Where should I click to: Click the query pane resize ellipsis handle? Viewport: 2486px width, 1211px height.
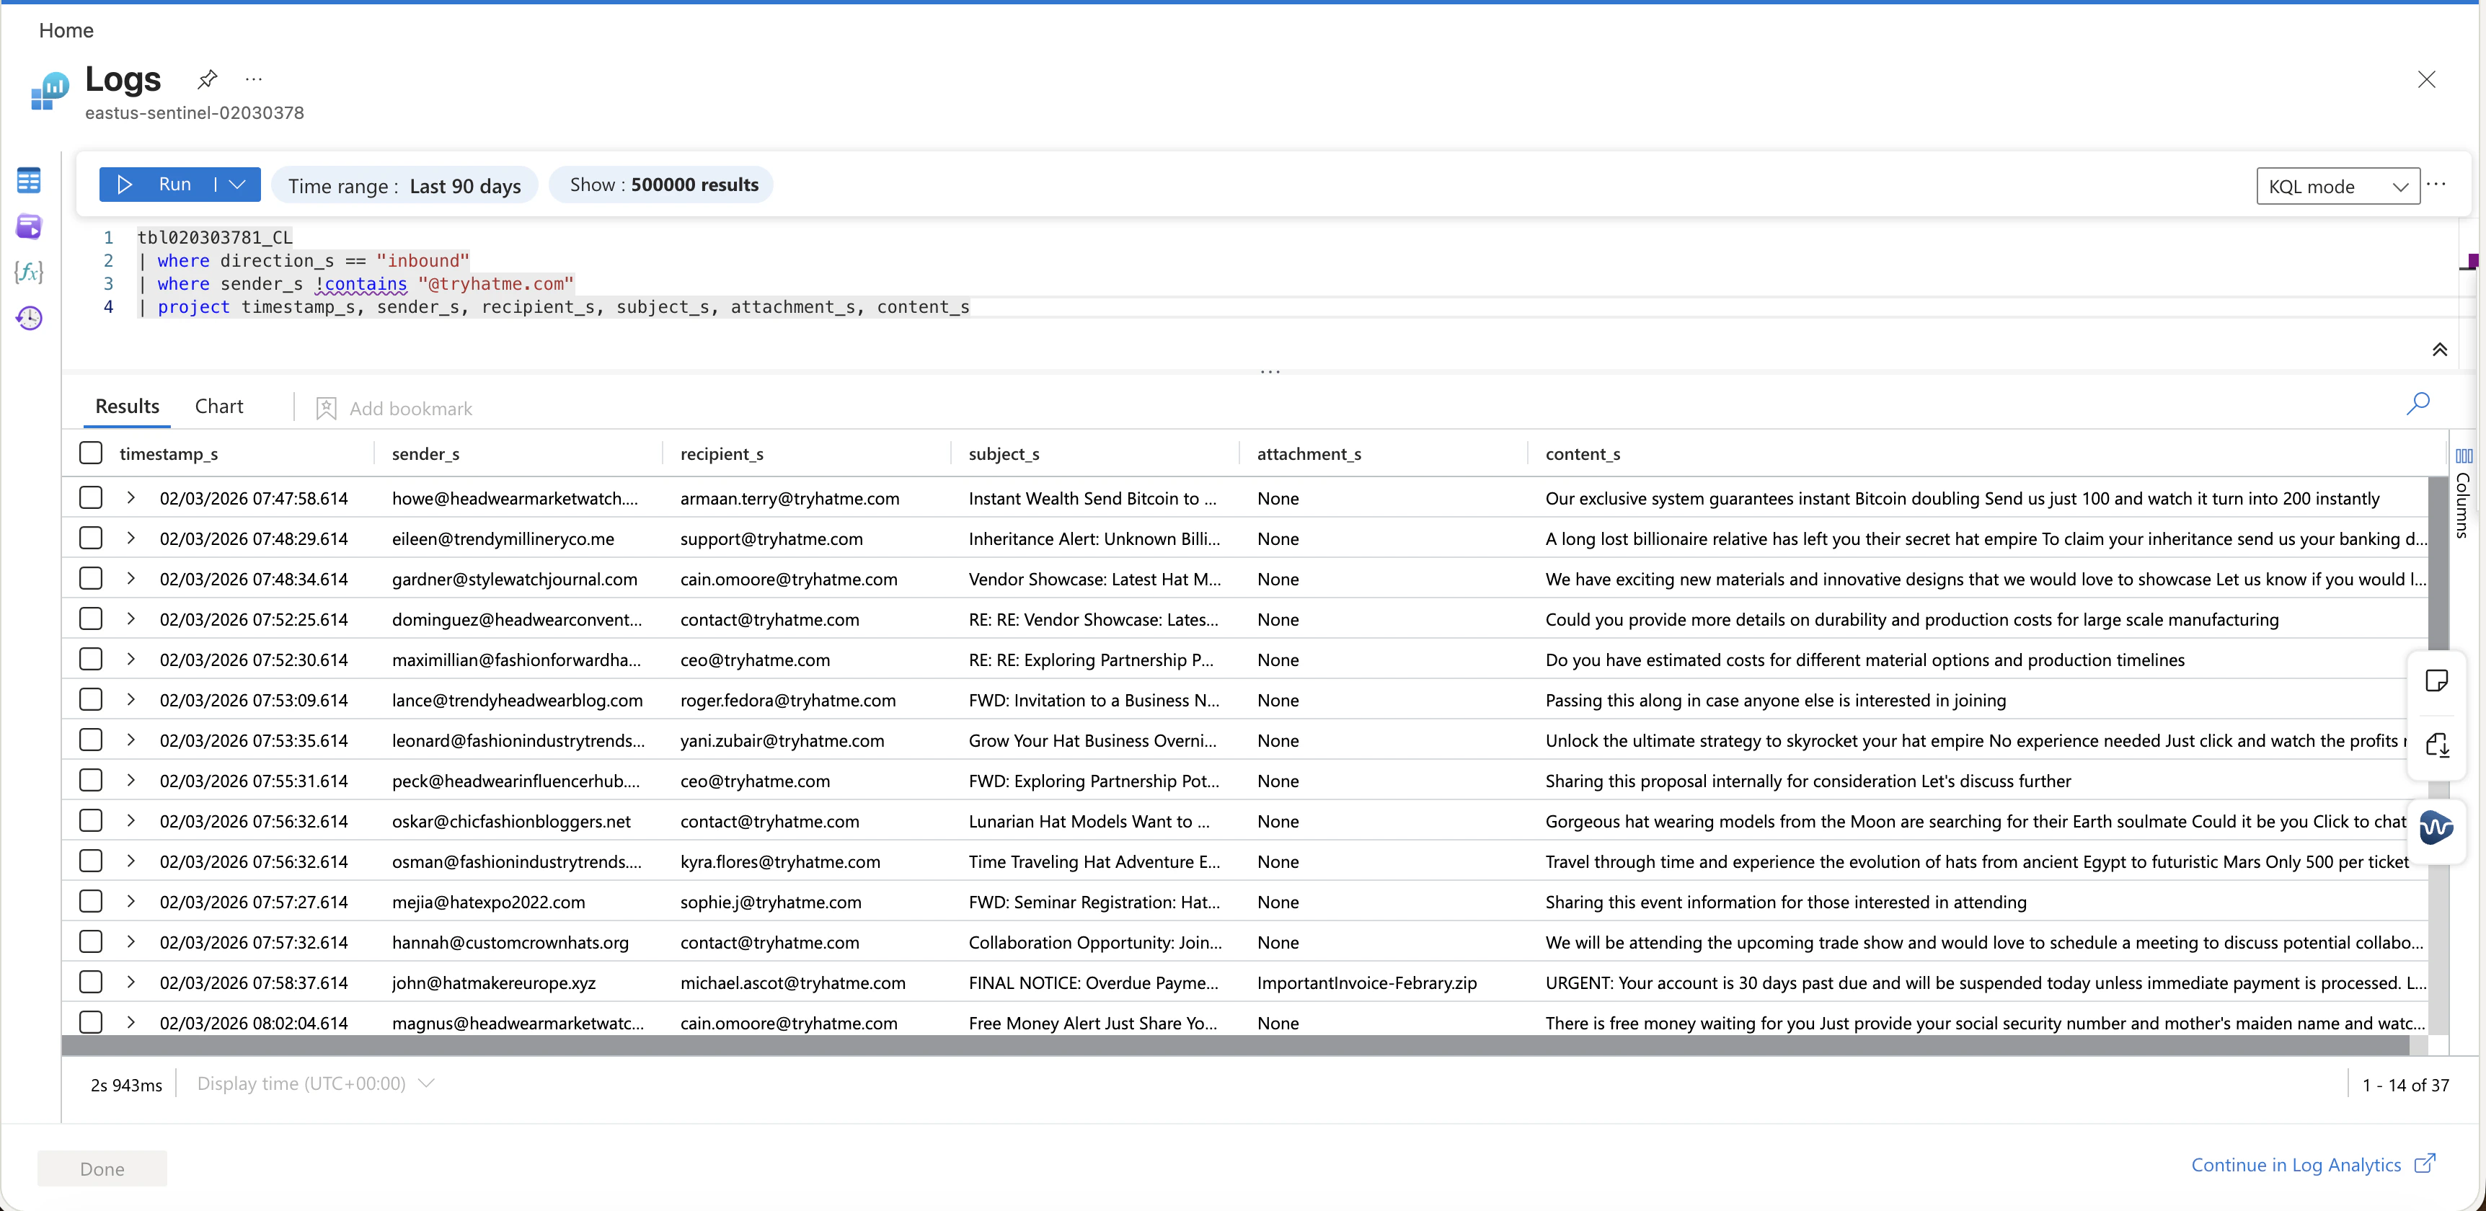pyautogui.click(x=1270, y=371)
